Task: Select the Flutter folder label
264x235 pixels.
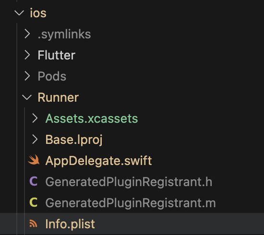Action: (57, 55)
